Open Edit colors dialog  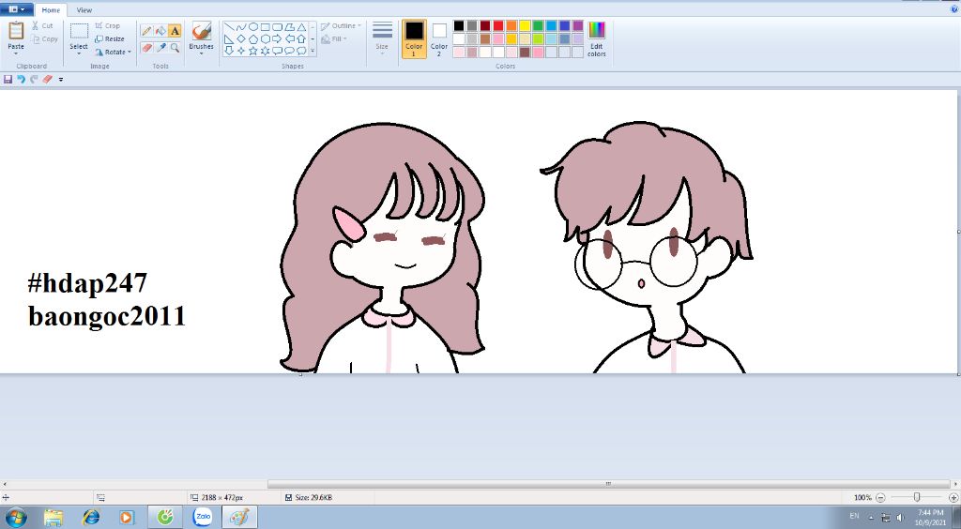point(597,38)
